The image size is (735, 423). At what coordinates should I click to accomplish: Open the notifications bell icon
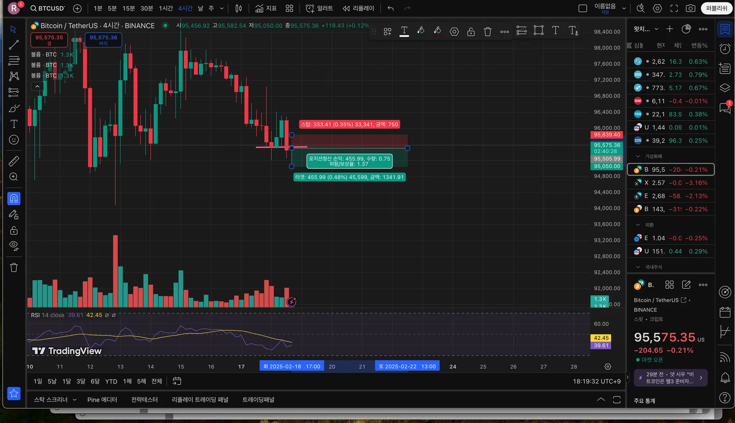[725, 378]
